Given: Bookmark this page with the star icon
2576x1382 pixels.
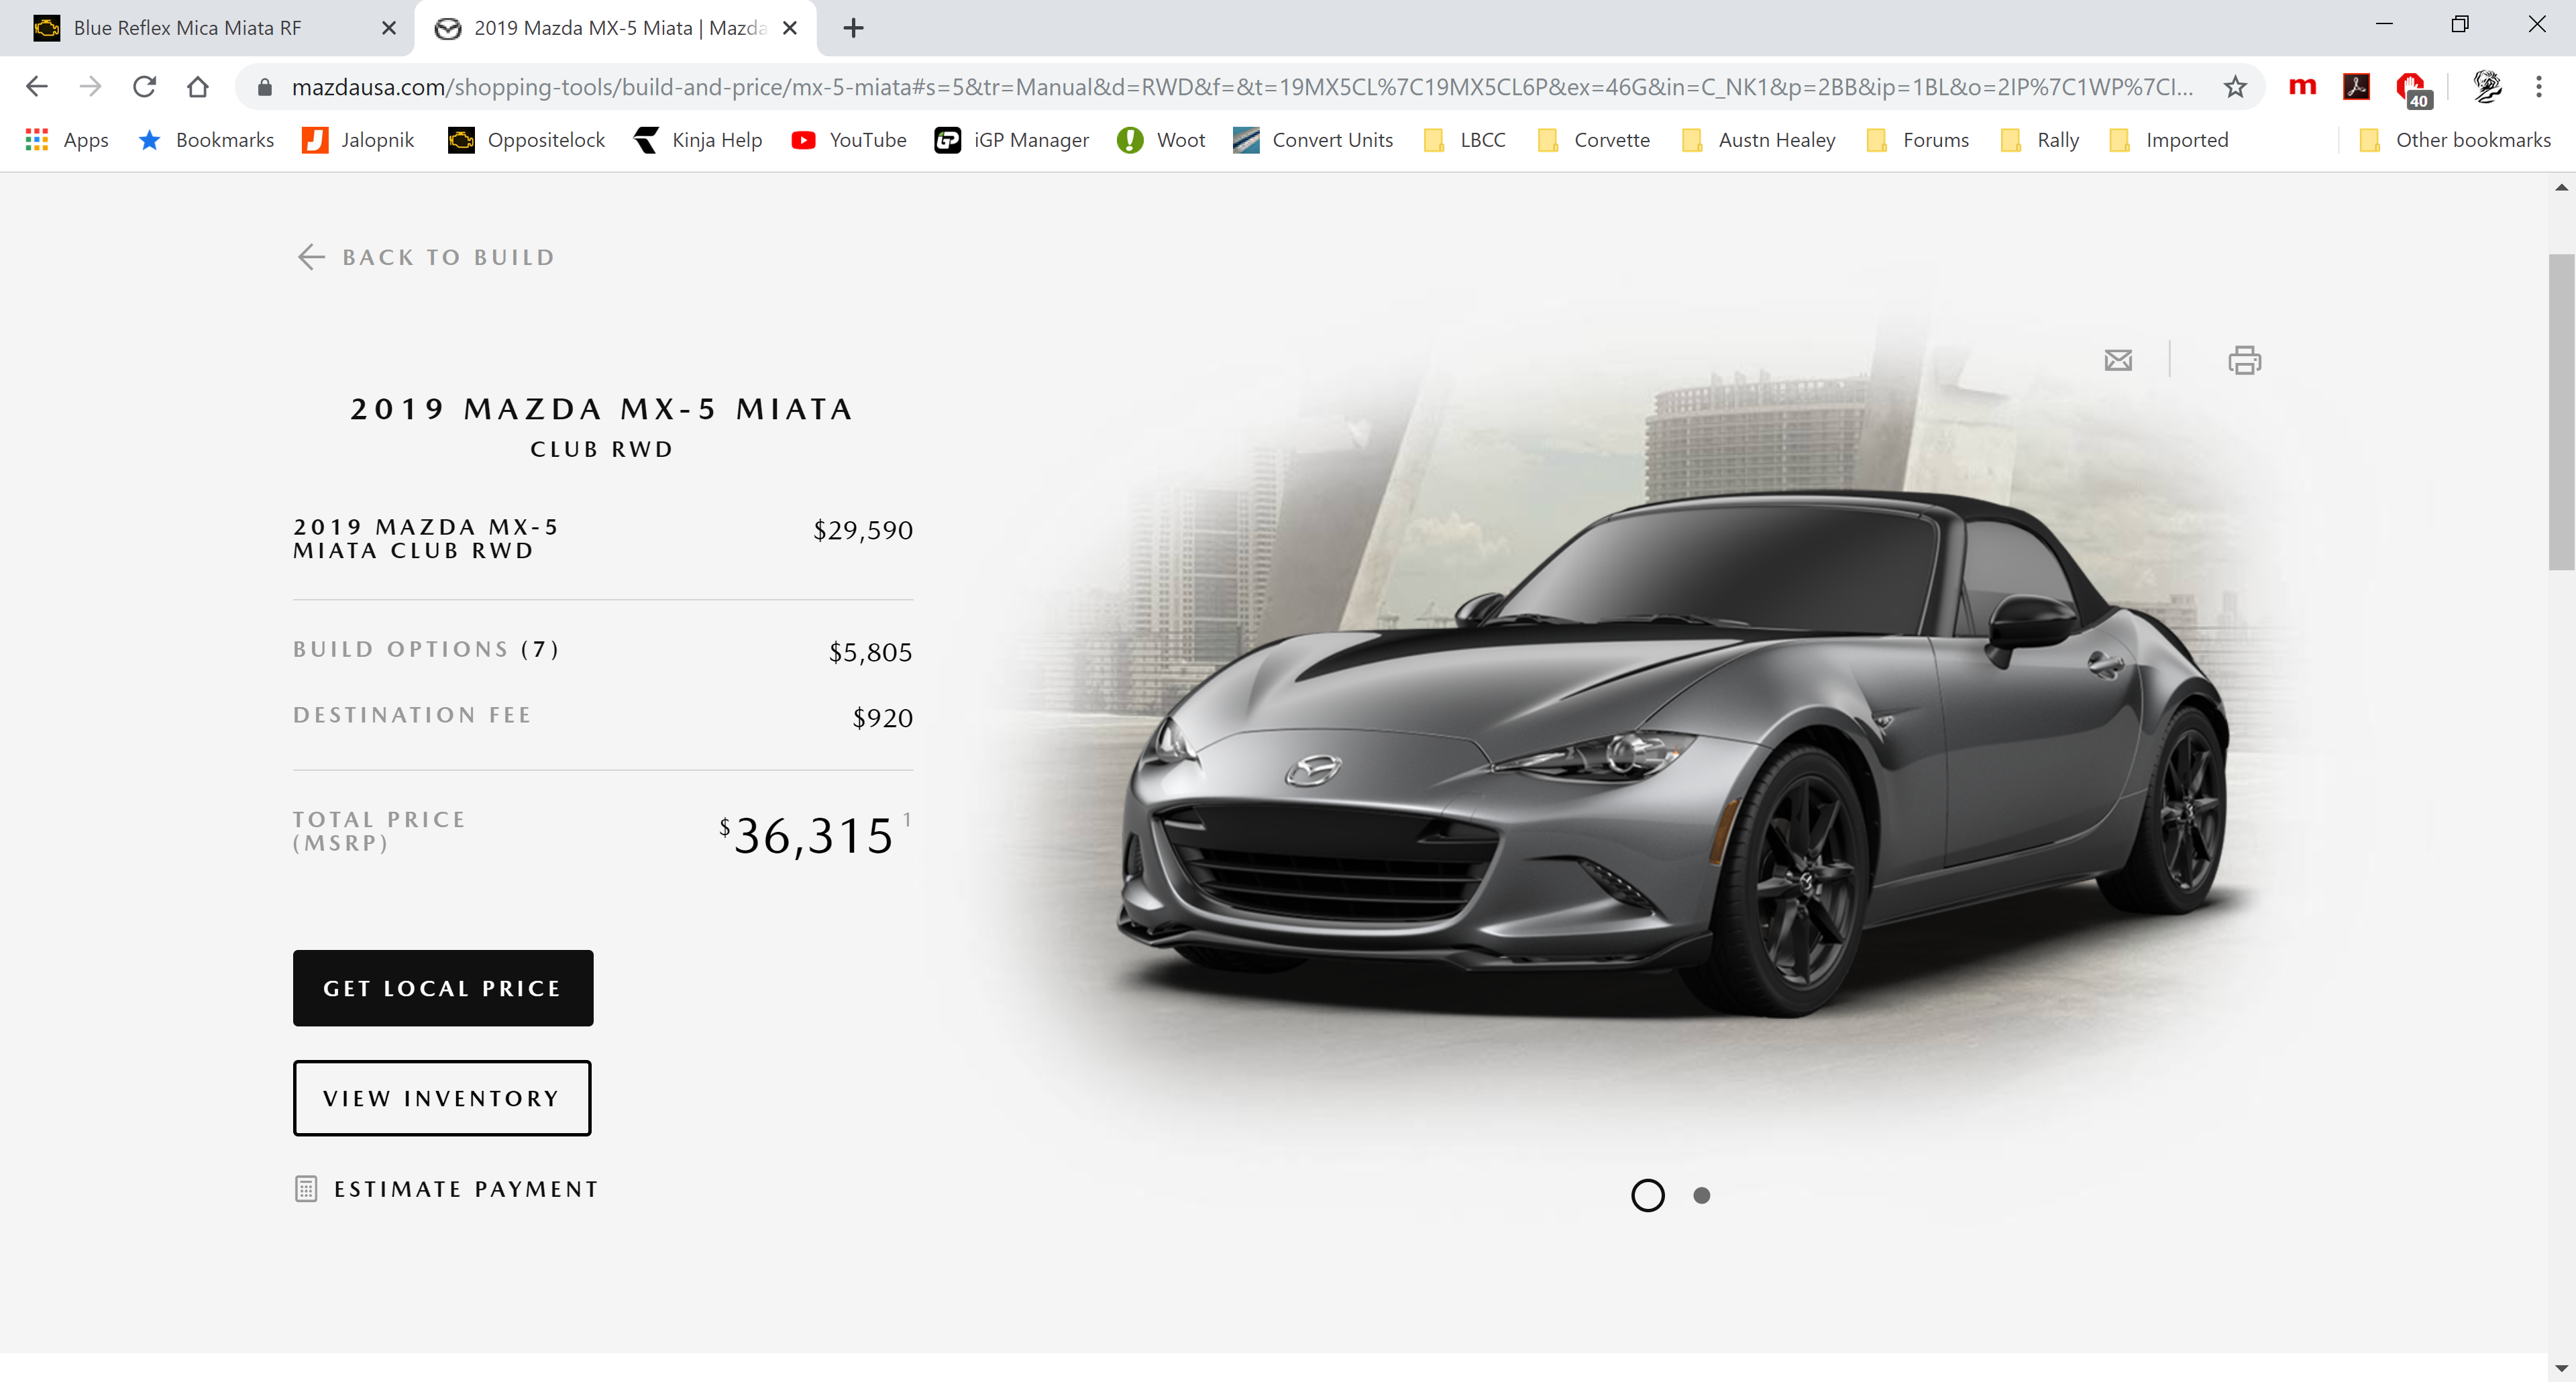Looking at the screenshot, I should [x=2235, y=87].
